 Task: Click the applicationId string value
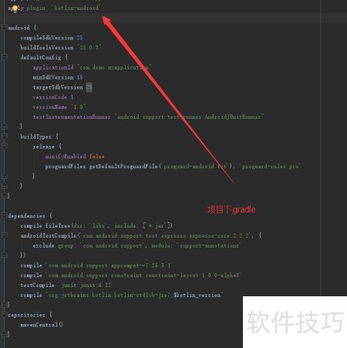click(x=114, y=67)
